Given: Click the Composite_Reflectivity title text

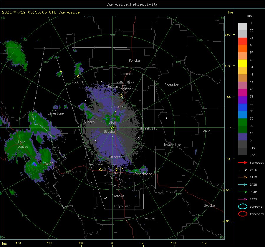Looking at the screenshot, I should (x=132, y=4).
